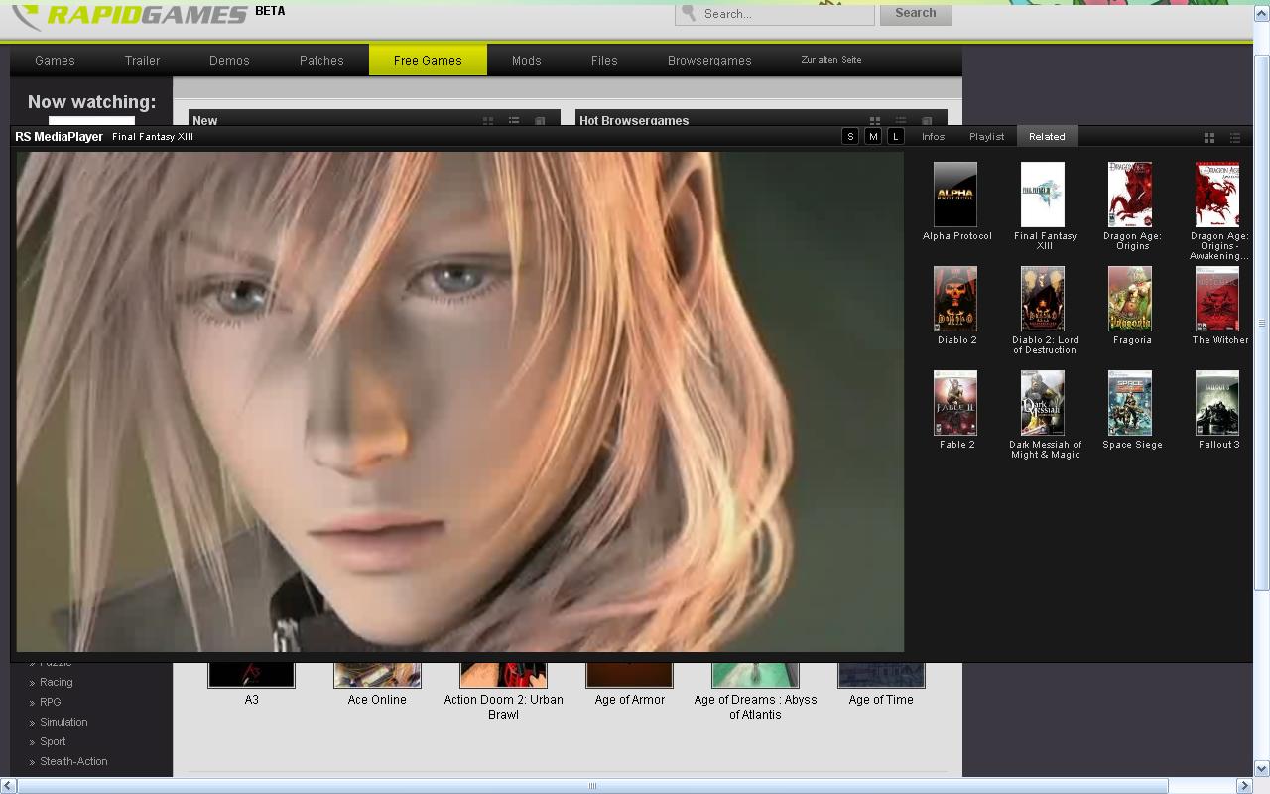
Task: Click the Zur alten Seite link
Action: [x=831, y=60]
